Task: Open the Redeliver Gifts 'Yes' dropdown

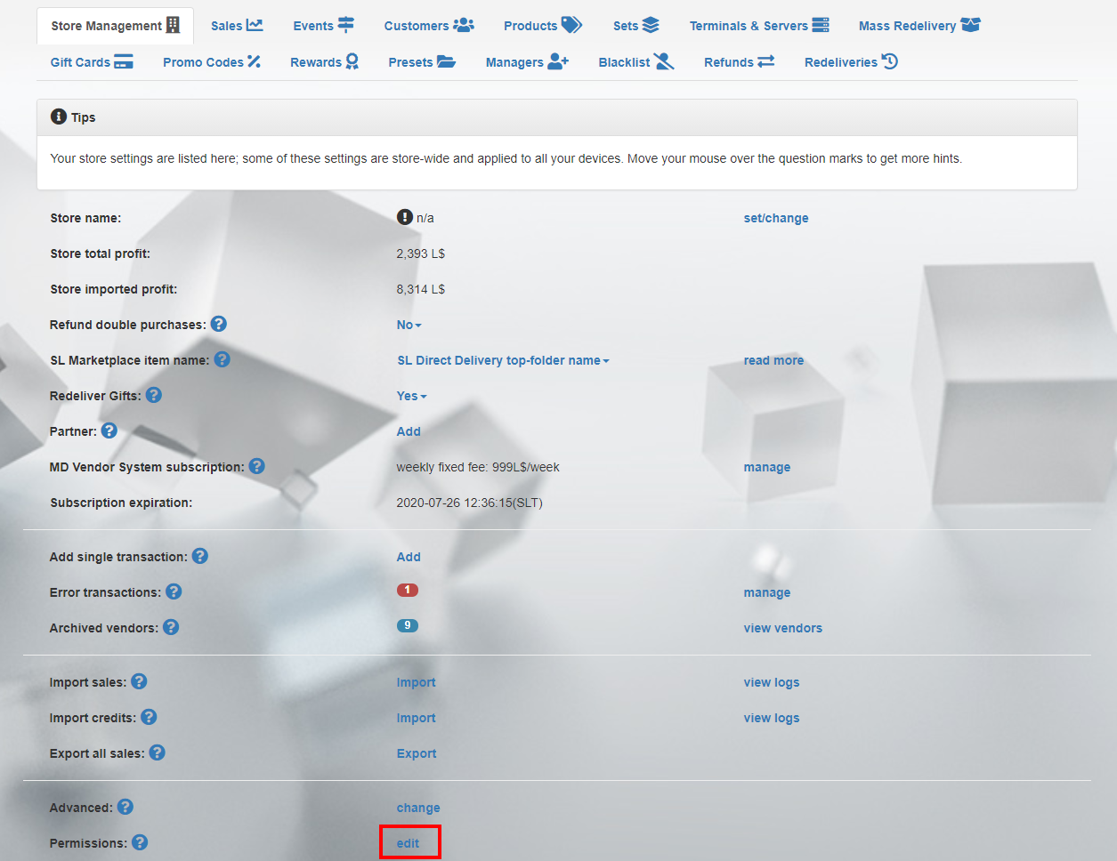Action: [412, 396]
